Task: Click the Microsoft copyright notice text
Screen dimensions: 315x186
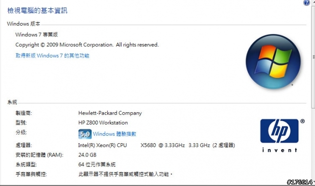Action: point(87,45)
